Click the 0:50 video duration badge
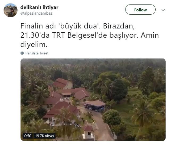The width and height of the screenshot is (171, 145). (28, 136)
